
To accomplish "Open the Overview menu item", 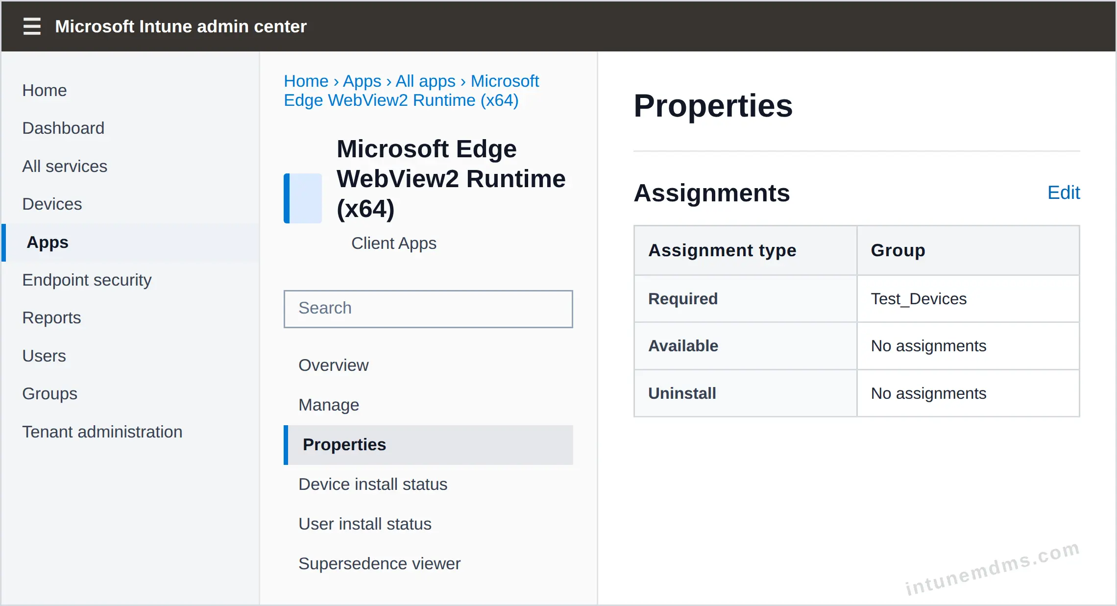I will point(334,365).
